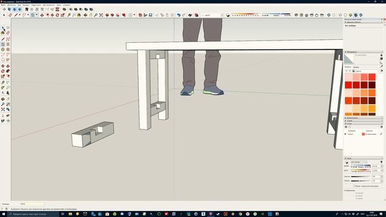
Task: Open Line tool dropdown arrow
Action: (20, 15)
